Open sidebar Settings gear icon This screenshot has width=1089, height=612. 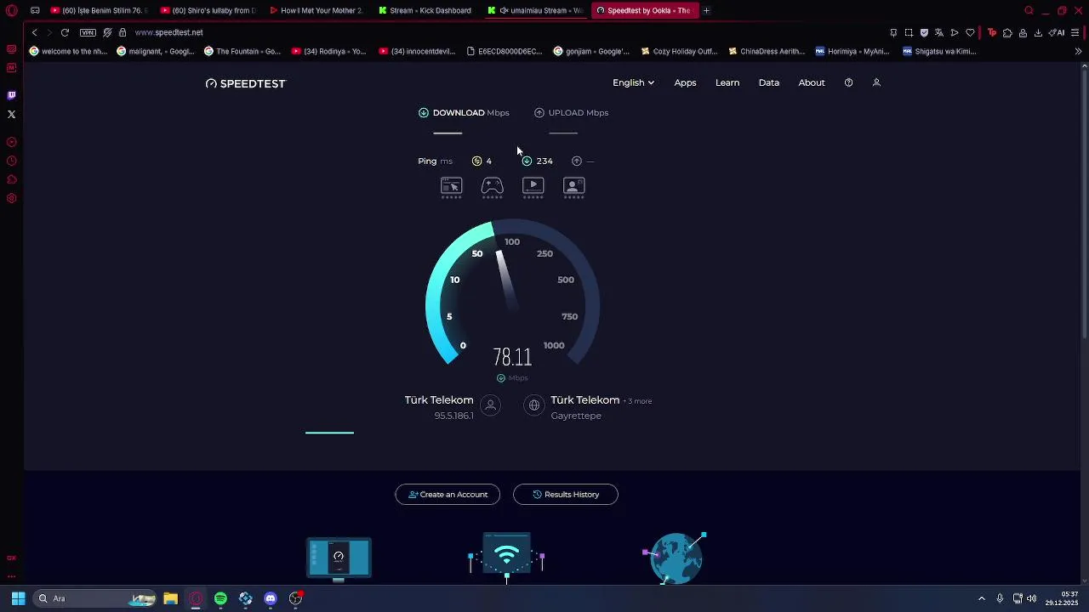(11, 198)
